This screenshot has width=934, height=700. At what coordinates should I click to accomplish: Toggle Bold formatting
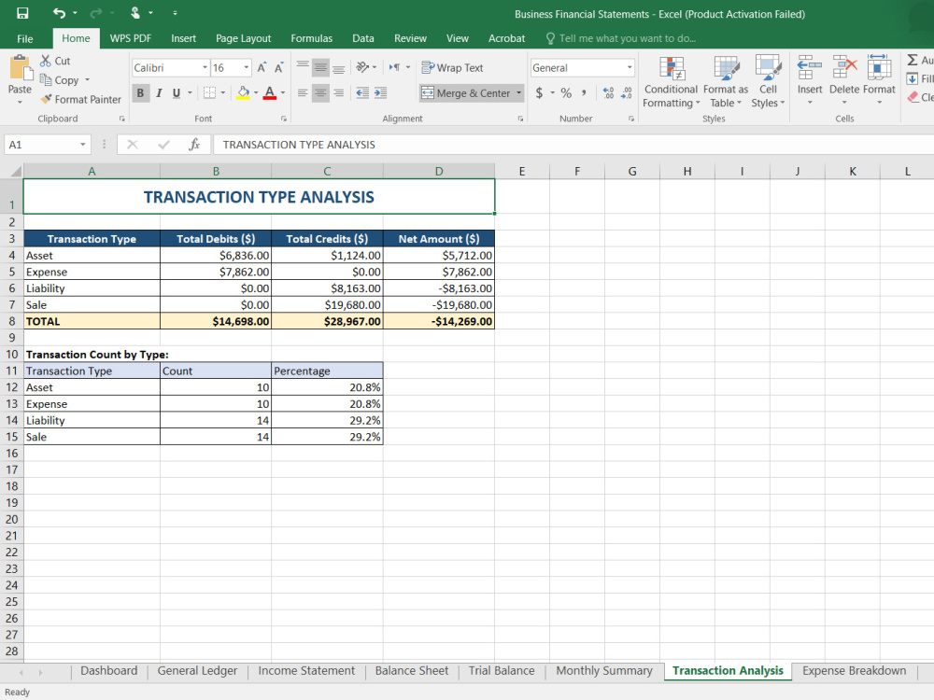pos(141,92)
